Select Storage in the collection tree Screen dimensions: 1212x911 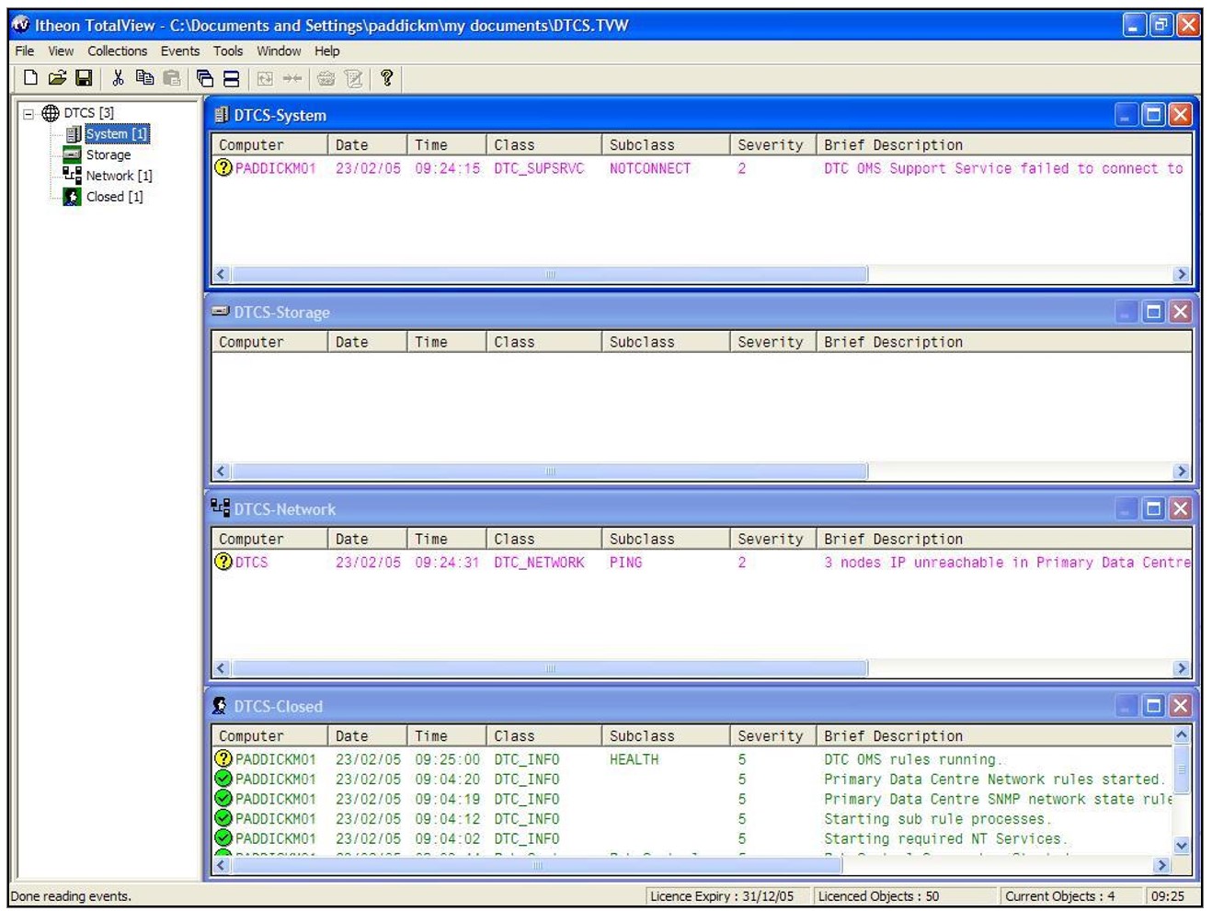(x=108, y=154)
